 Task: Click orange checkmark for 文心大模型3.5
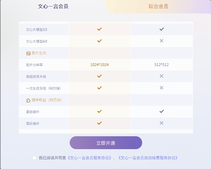[100, 29]
